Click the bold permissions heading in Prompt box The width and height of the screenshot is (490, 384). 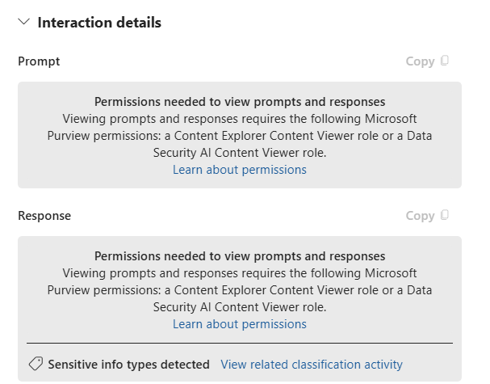click(240, 102)
